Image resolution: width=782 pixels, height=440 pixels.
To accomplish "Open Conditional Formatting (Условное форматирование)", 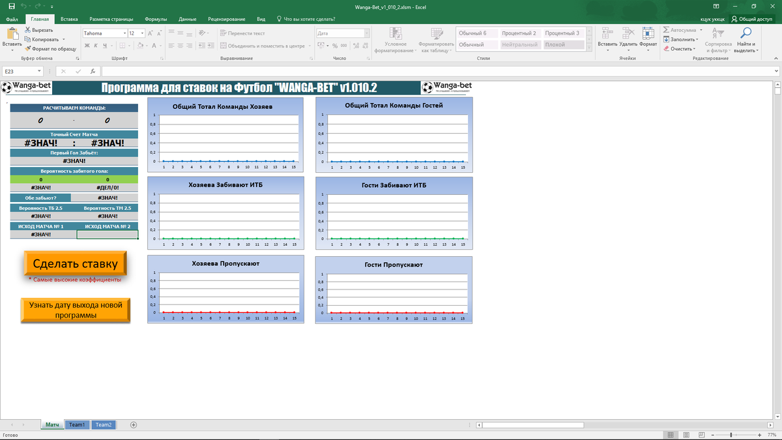I will pyautogui.click(x=396, y=40).
